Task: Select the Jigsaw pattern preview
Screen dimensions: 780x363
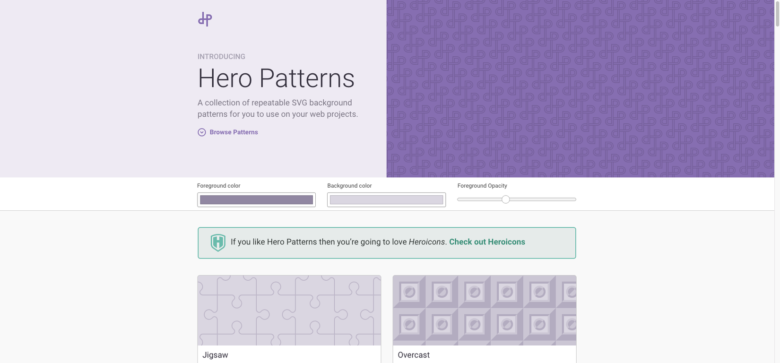Action: coord(289,311)
